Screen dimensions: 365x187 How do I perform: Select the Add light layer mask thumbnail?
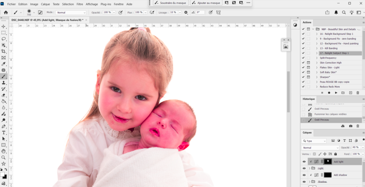pyautogui.click(x=328, y=161)
